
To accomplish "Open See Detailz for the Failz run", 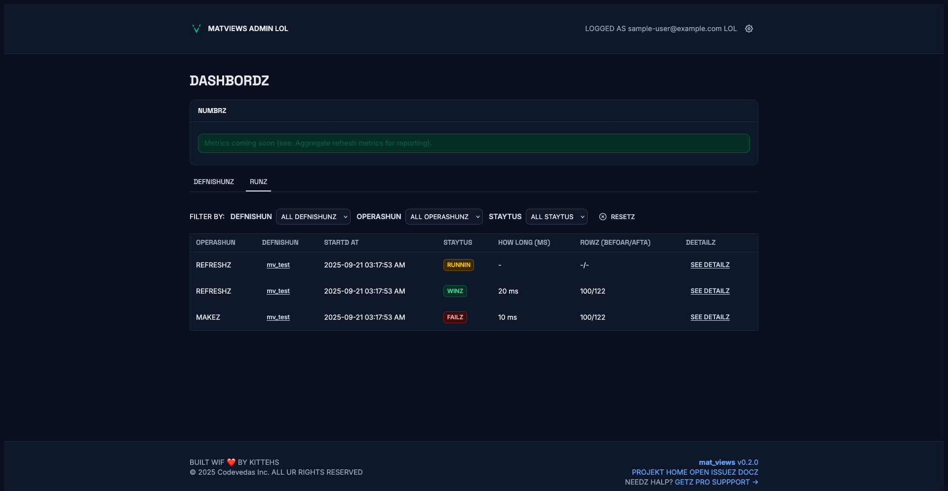I will click(710, 317).
